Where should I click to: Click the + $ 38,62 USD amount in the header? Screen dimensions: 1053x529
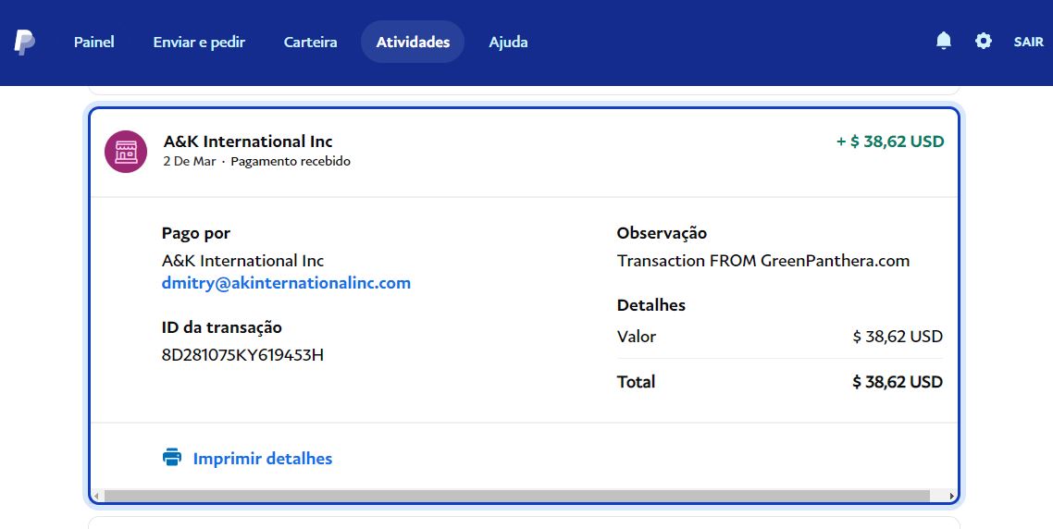pyautogui.click(x=890, y=141)
